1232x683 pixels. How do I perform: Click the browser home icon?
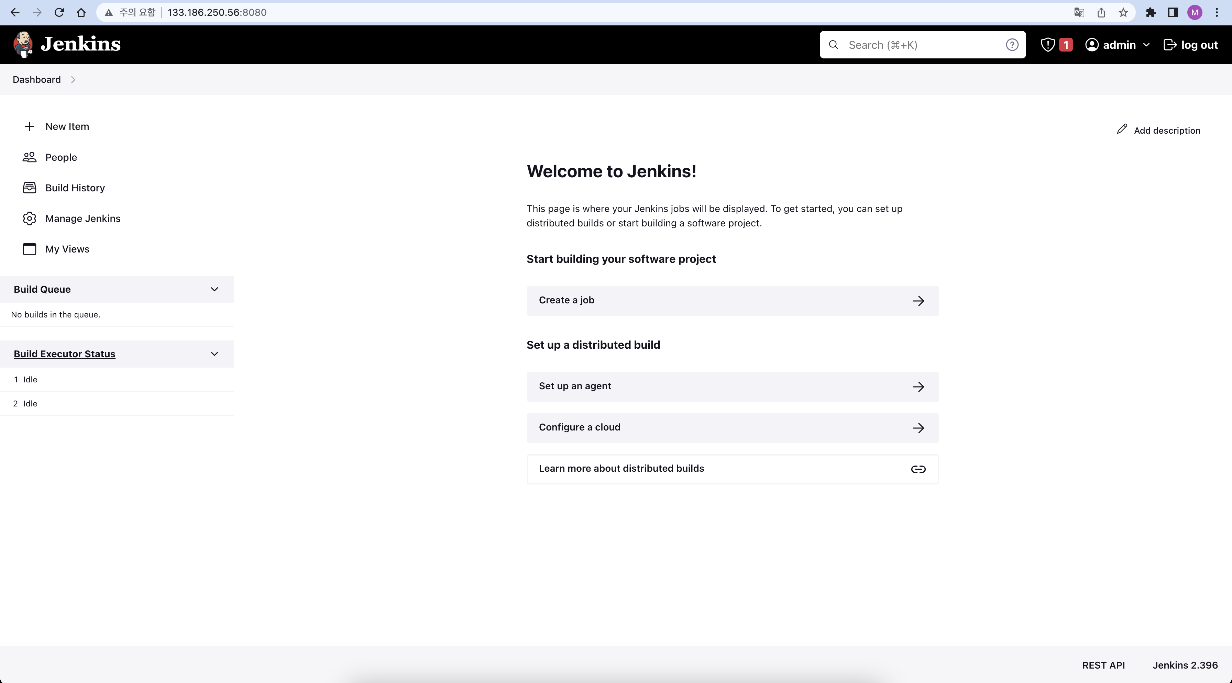[81, 12]
